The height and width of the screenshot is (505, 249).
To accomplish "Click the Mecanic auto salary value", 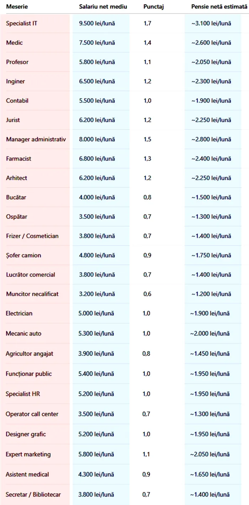I will click(x=96, y=333).
